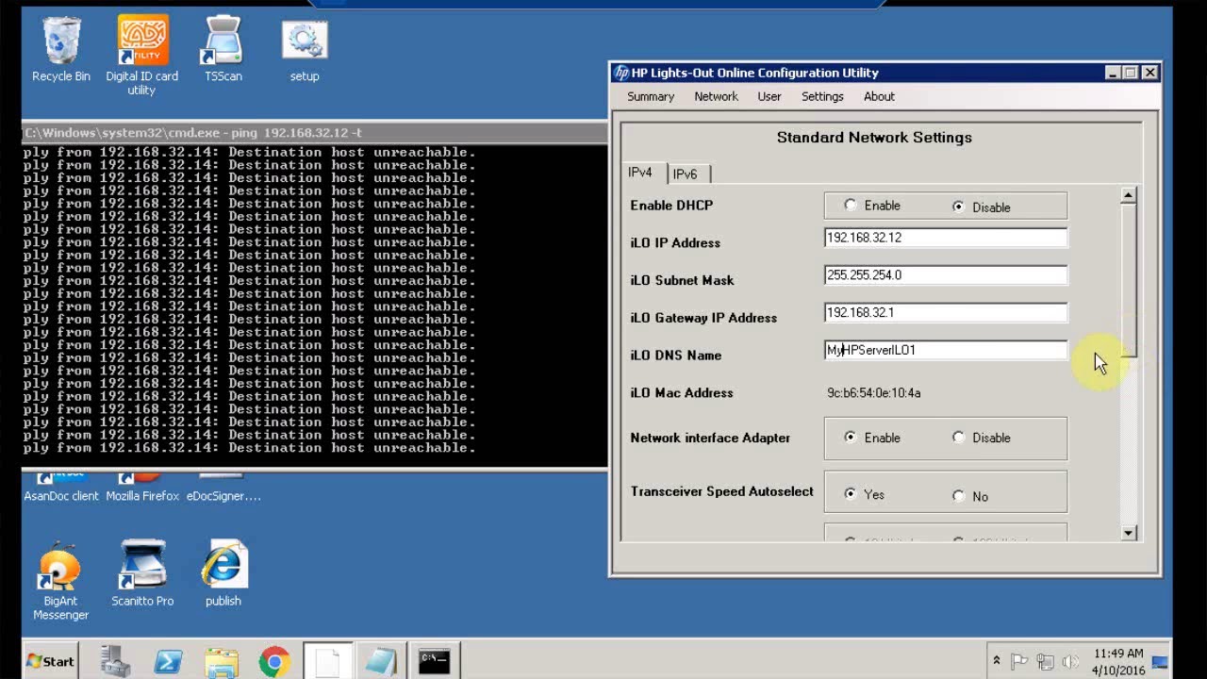The height and width of the screenshot is (679, 1207).
Task: Select Enable for Network interface Adapter
Action: click(851, 438)
